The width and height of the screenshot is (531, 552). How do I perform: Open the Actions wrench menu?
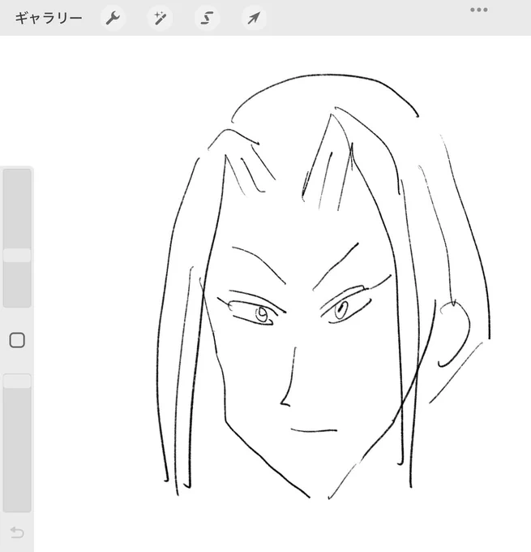pos(113,18)
